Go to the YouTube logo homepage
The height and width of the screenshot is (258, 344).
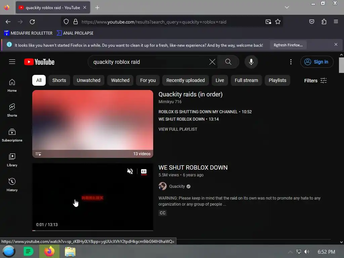coord(39,62)
